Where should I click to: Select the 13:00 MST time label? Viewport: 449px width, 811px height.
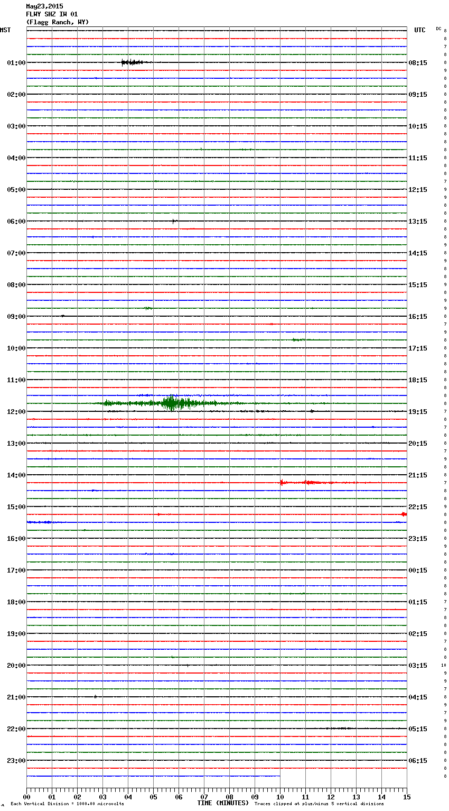click(x=16, y=444)
